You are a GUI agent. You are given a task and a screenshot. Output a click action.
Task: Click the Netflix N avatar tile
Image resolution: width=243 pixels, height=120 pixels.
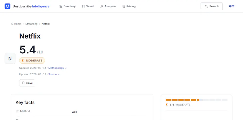click(10, 58)
